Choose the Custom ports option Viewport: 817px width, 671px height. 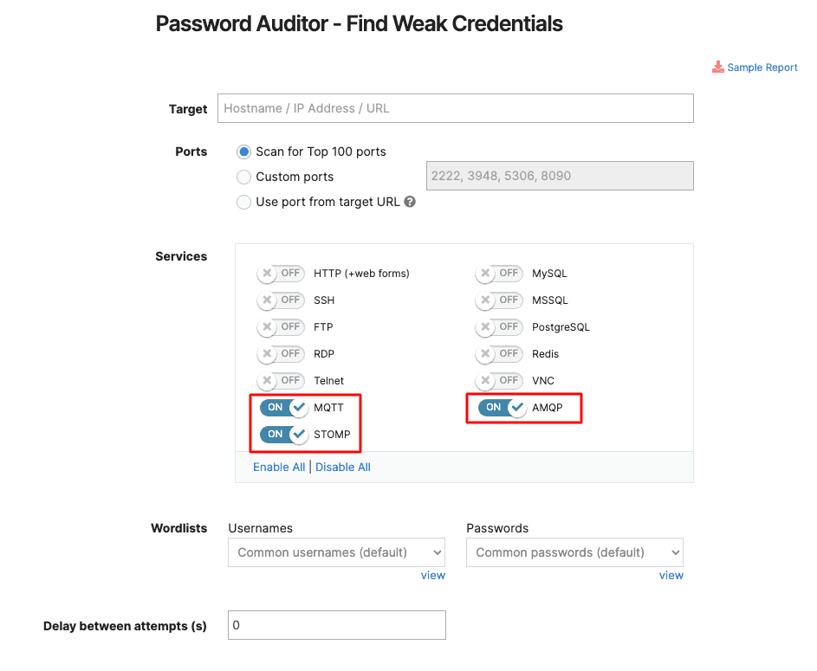[x=243, y=177]
